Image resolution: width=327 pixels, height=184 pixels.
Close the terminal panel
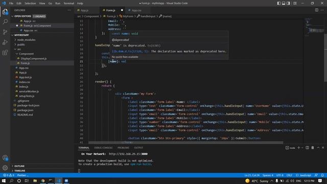[323, 148]
